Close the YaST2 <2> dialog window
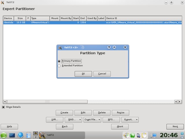Screen dimensions: 185x139 pyautogui.click(x=125, y=47)
